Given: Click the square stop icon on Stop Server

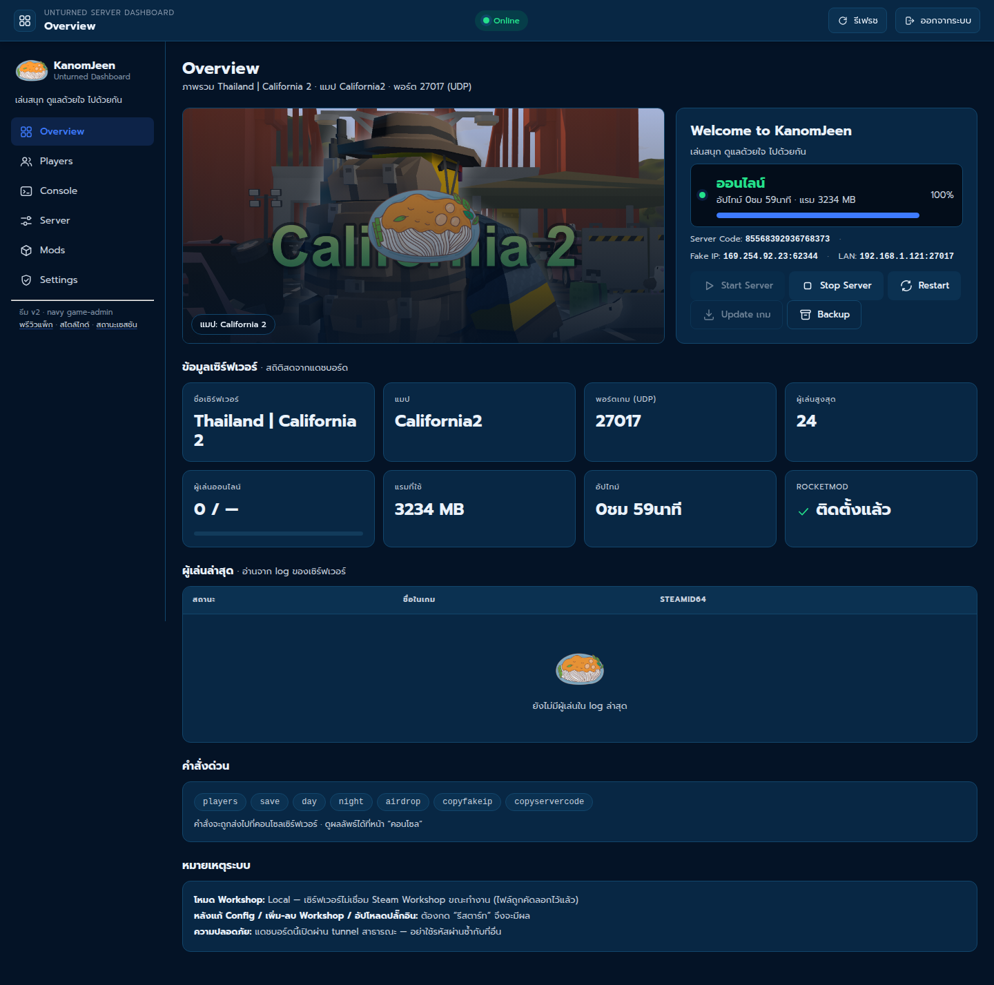Looking at the screenshot, I should [x=808, y=286].
